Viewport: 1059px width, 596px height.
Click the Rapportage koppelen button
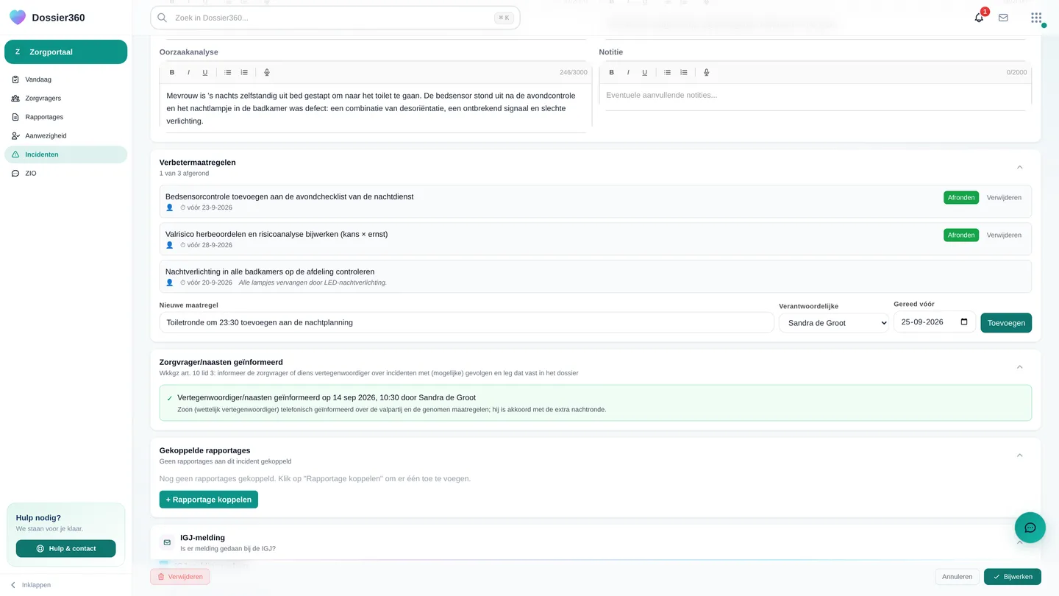[209, 500]
